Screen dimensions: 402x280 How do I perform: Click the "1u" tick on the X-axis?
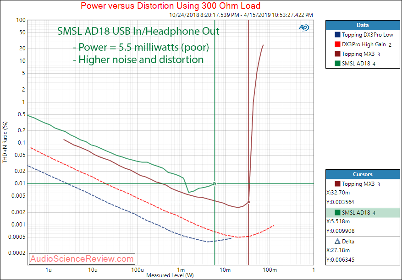pyautogui.click(x=49, y=270)
